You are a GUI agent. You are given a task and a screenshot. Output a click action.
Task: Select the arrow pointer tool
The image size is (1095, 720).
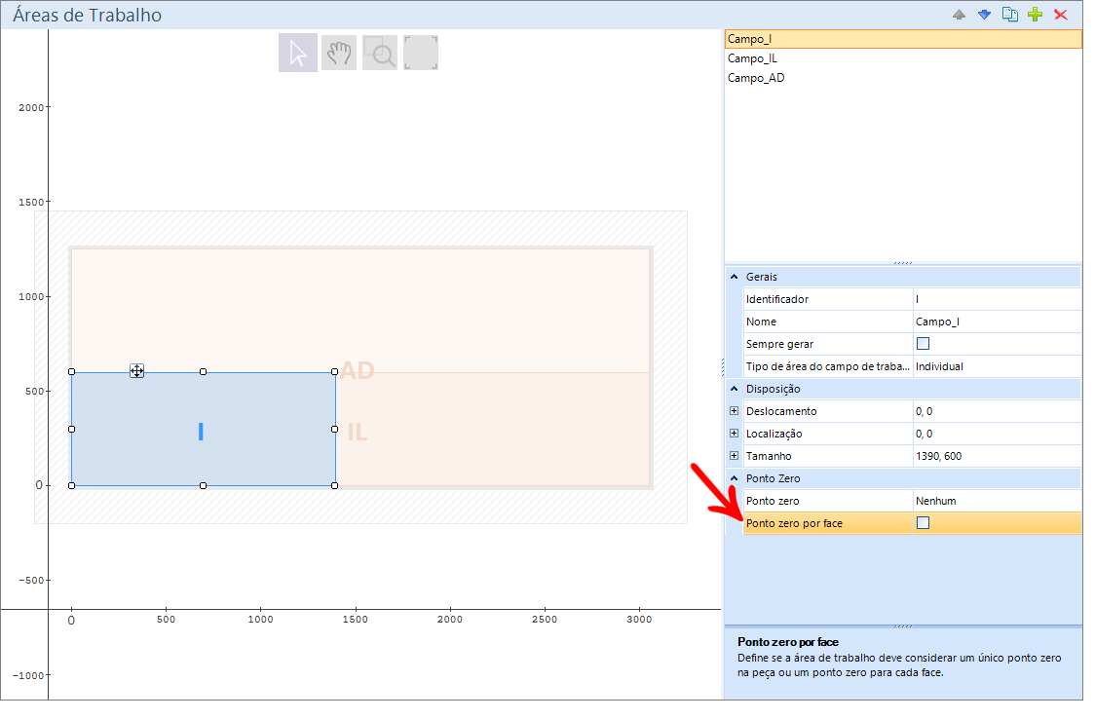click(297, 53)
